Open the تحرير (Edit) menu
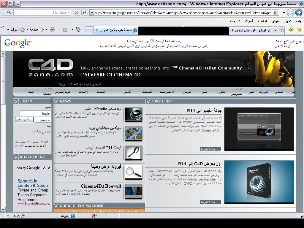The image size is (304, 228). click(288, 21)
